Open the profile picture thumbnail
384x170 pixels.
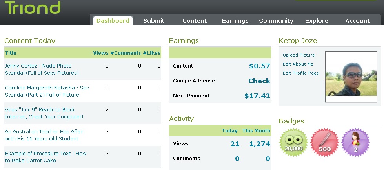click(346, 77)
